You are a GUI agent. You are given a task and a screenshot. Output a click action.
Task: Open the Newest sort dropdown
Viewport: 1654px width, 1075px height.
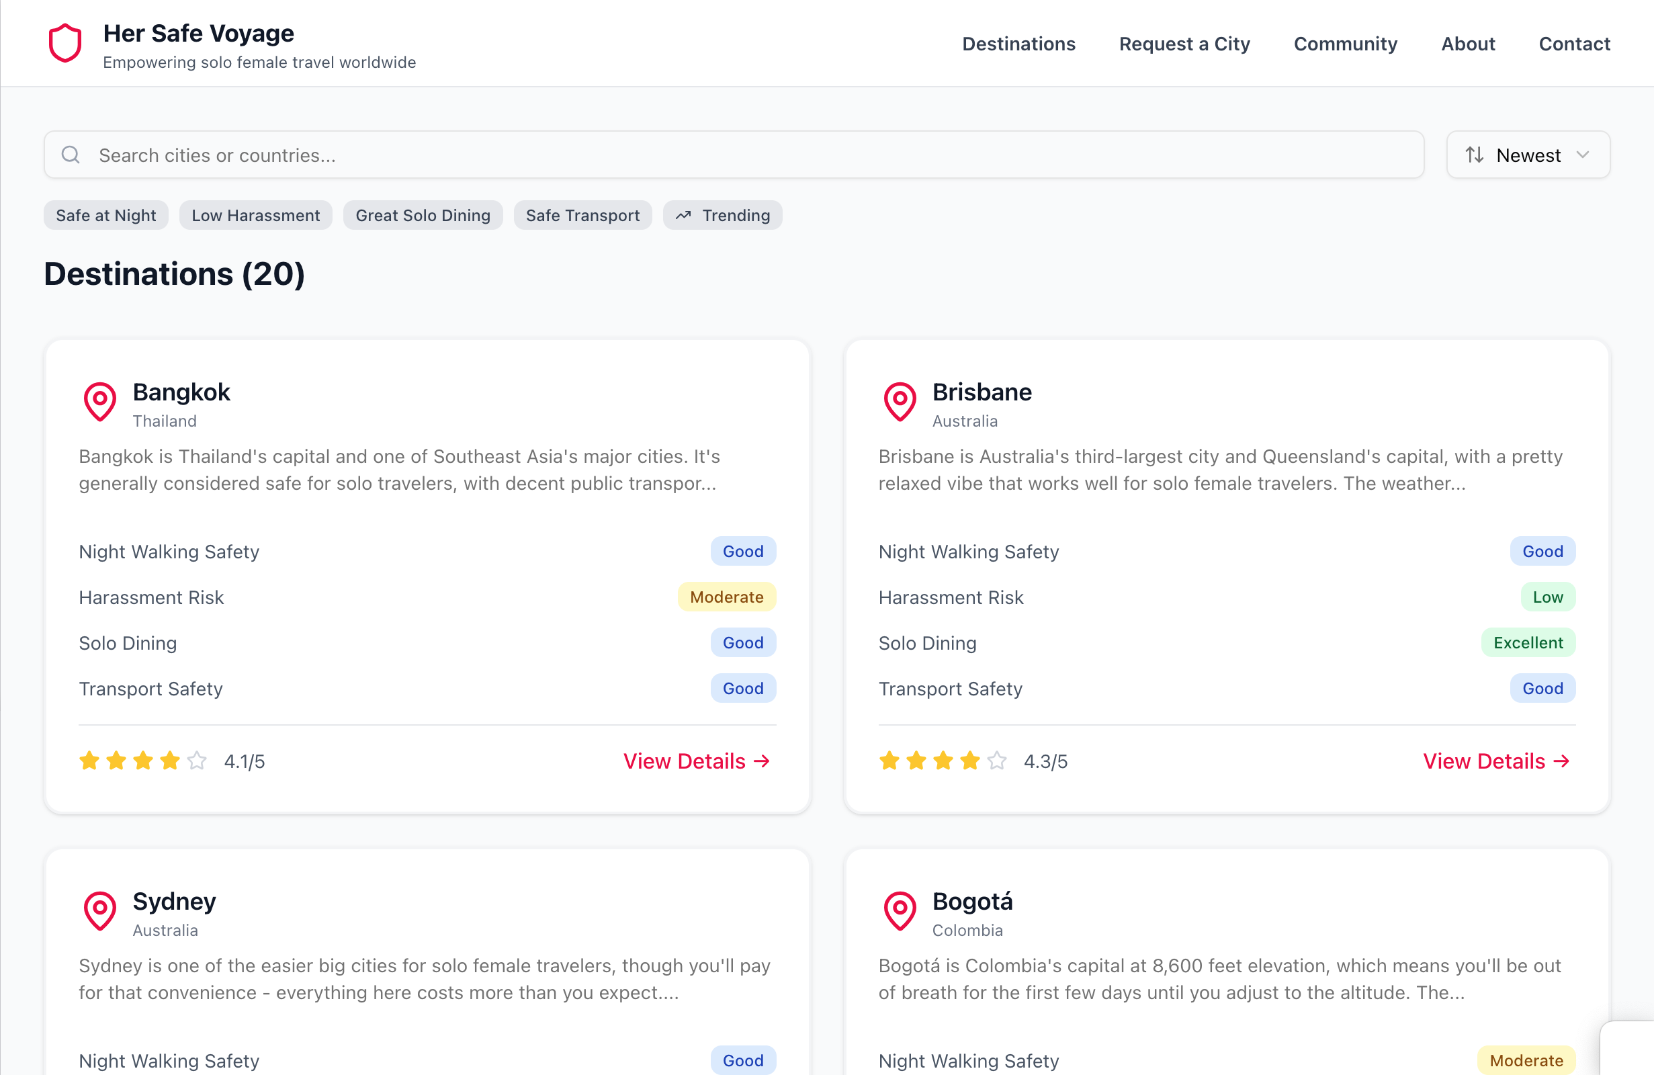click(1528, 155)
